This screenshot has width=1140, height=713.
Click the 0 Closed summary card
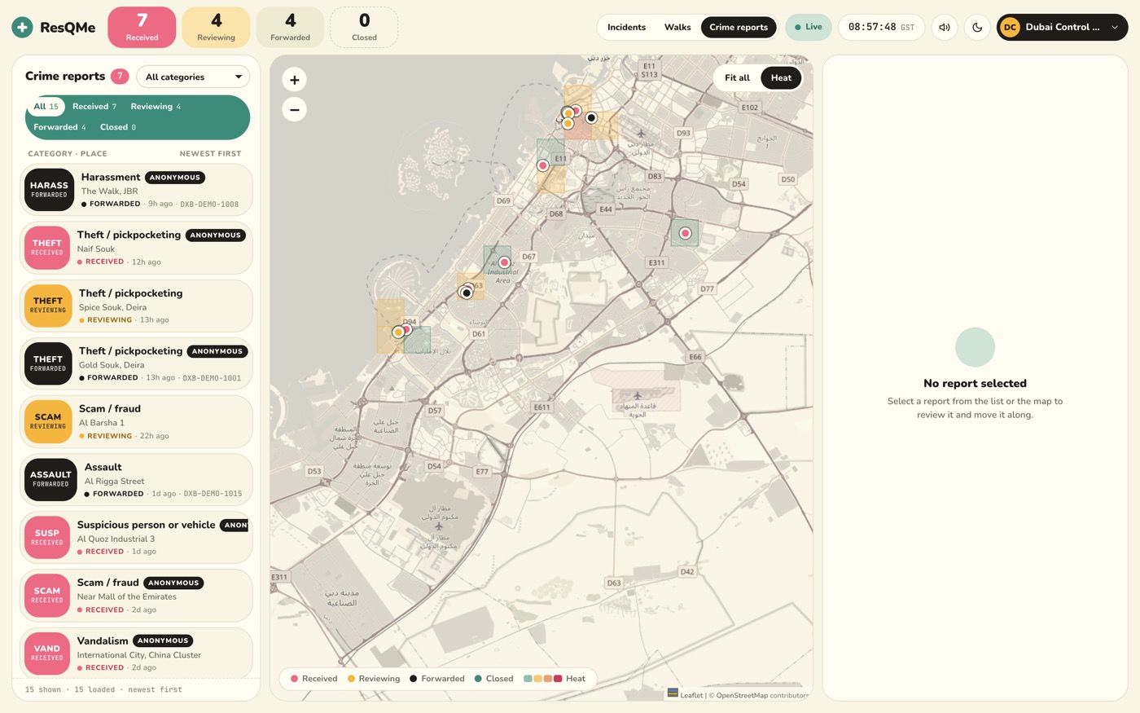coord(364,27)
